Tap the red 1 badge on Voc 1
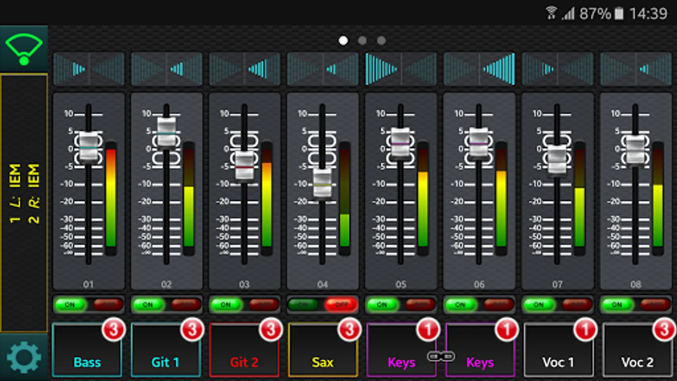The image size is (677, 381). (585, 329)
